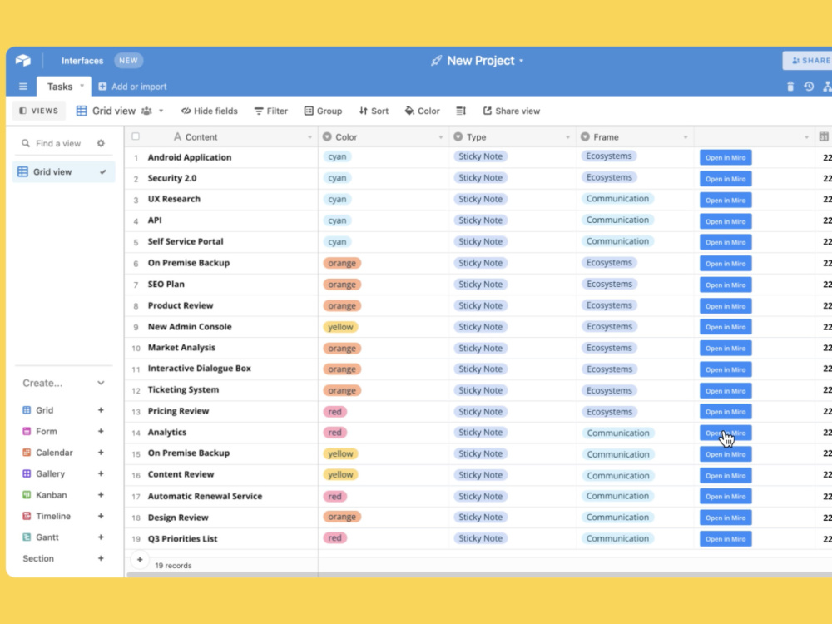Click the Add or import plus icon
The image size is (832, 624).
point(102,87)
